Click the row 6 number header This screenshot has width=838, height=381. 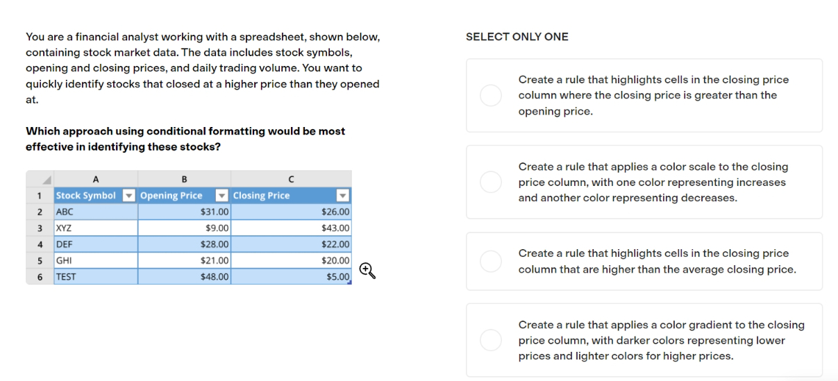tap(40, 276)
